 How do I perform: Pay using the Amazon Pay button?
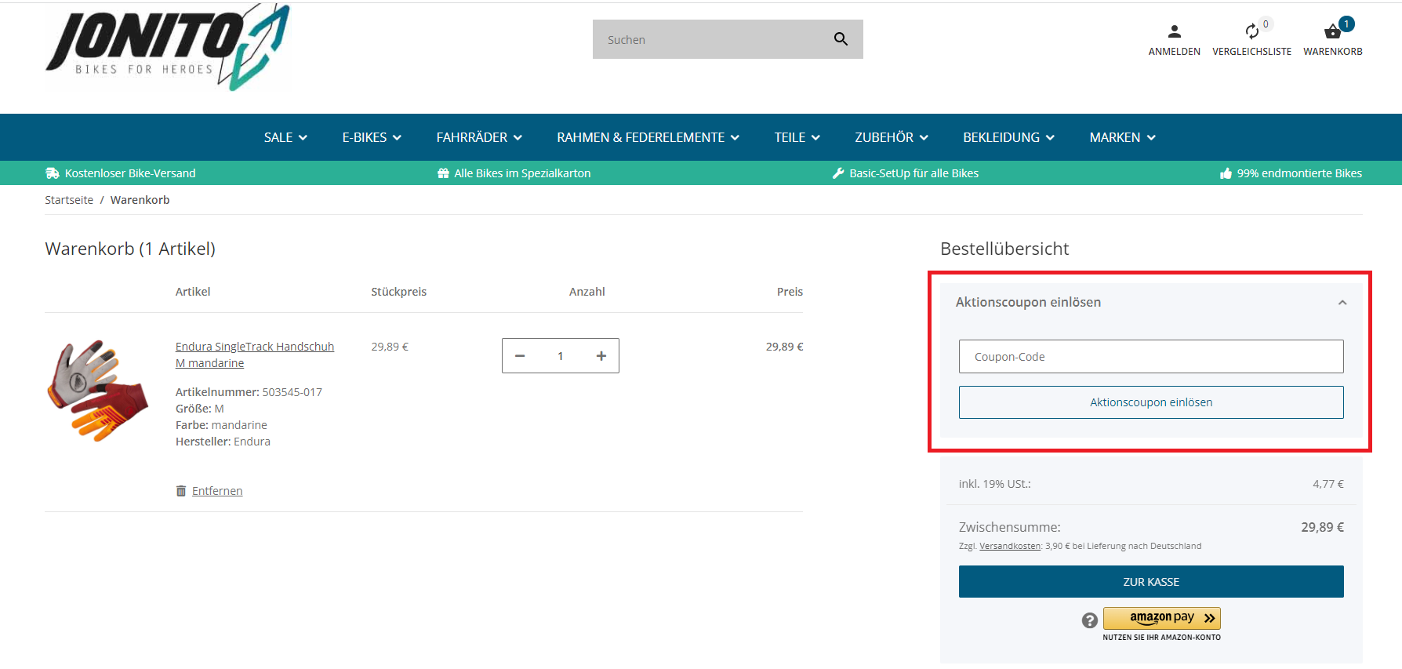[1161, 618]
